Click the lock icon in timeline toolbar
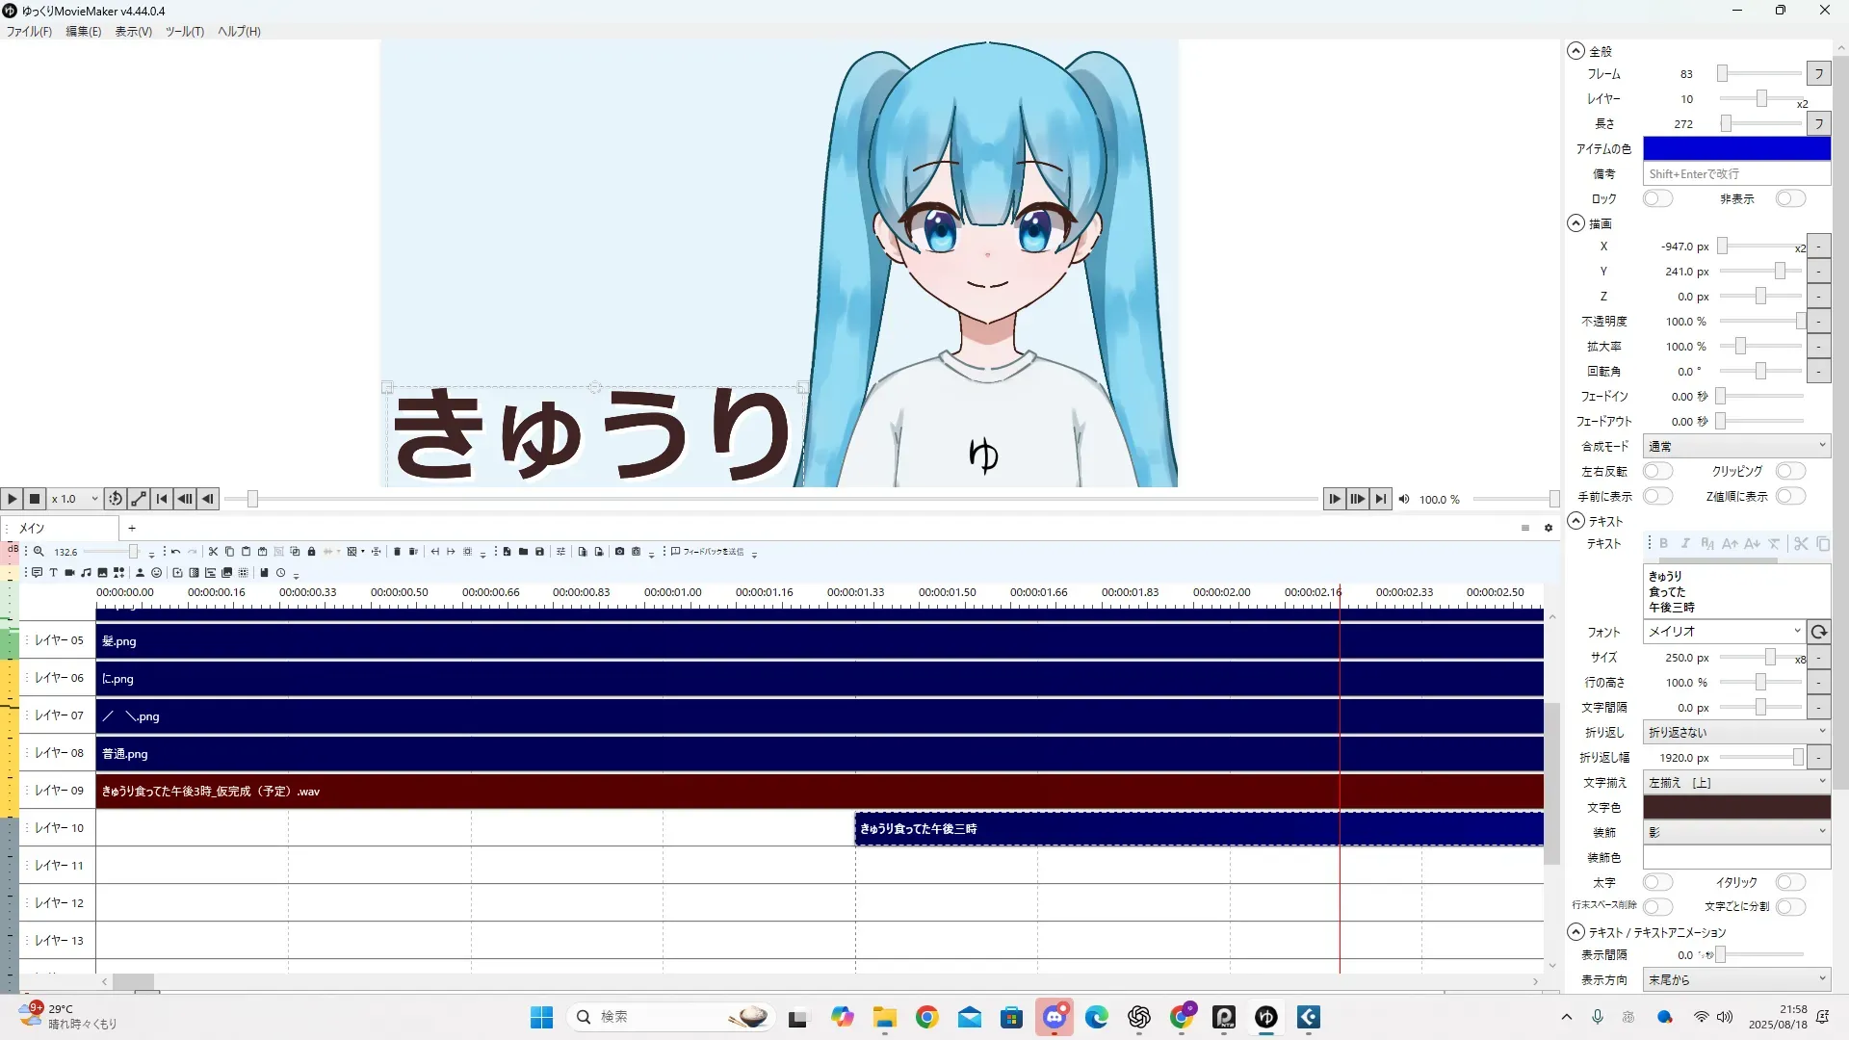 (311, 552)
